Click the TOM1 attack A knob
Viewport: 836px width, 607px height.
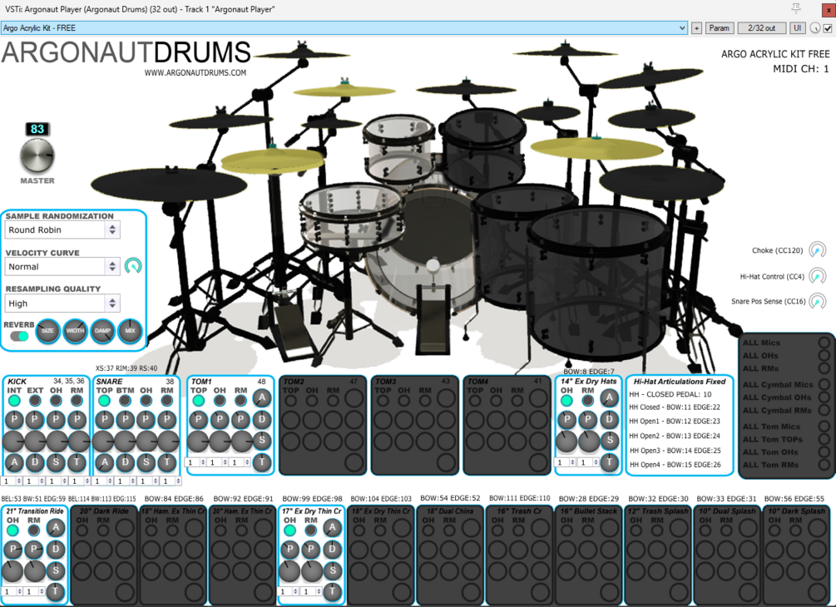click(x=262, y=398)
